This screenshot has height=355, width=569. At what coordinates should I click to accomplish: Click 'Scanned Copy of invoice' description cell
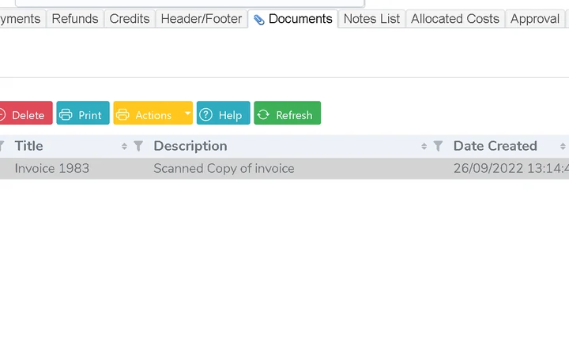(x=224, y=169)
